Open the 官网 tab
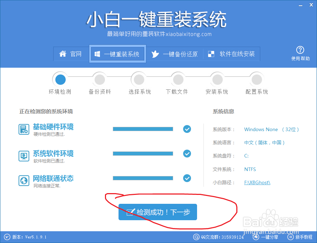The image size is (317, 243). coord(71,54)
